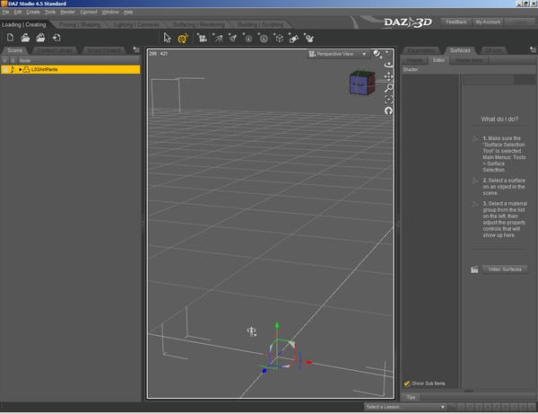Select the Content Library pane tab
This screenshot has width=538, height=414.
55,50
